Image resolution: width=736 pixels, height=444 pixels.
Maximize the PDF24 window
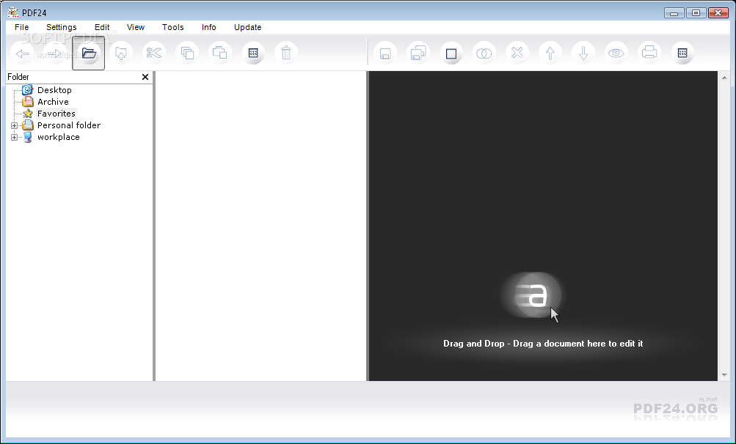click(x=696, y=13)
